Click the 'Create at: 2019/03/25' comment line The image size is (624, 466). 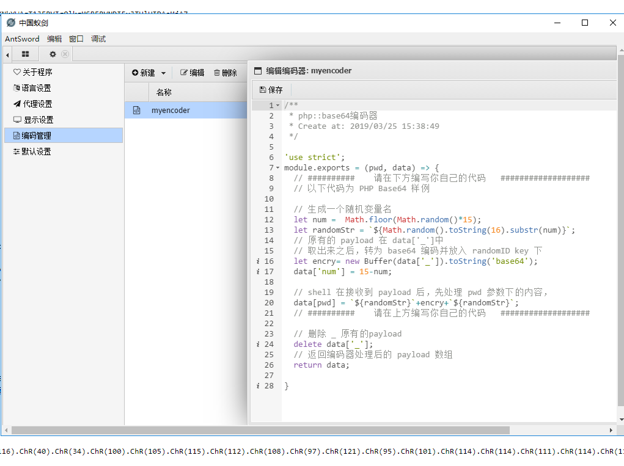(x=364, y=126)
